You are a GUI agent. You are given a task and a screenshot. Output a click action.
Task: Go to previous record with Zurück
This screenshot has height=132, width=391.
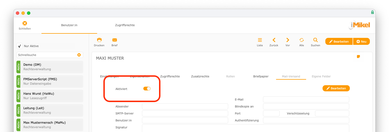[274, 40]
